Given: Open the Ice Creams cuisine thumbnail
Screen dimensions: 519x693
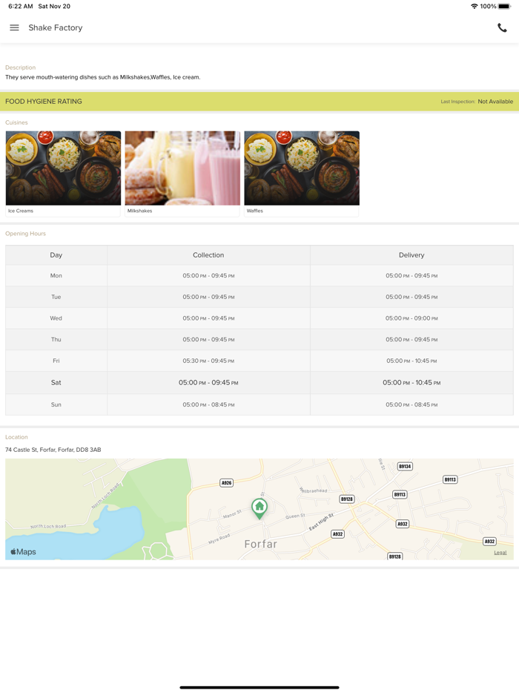Looking at the screenshot, I should (63, 174).
